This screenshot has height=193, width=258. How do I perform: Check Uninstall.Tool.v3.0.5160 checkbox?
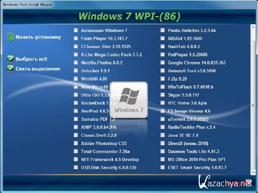pyautogui.click(x=163, y=71)
